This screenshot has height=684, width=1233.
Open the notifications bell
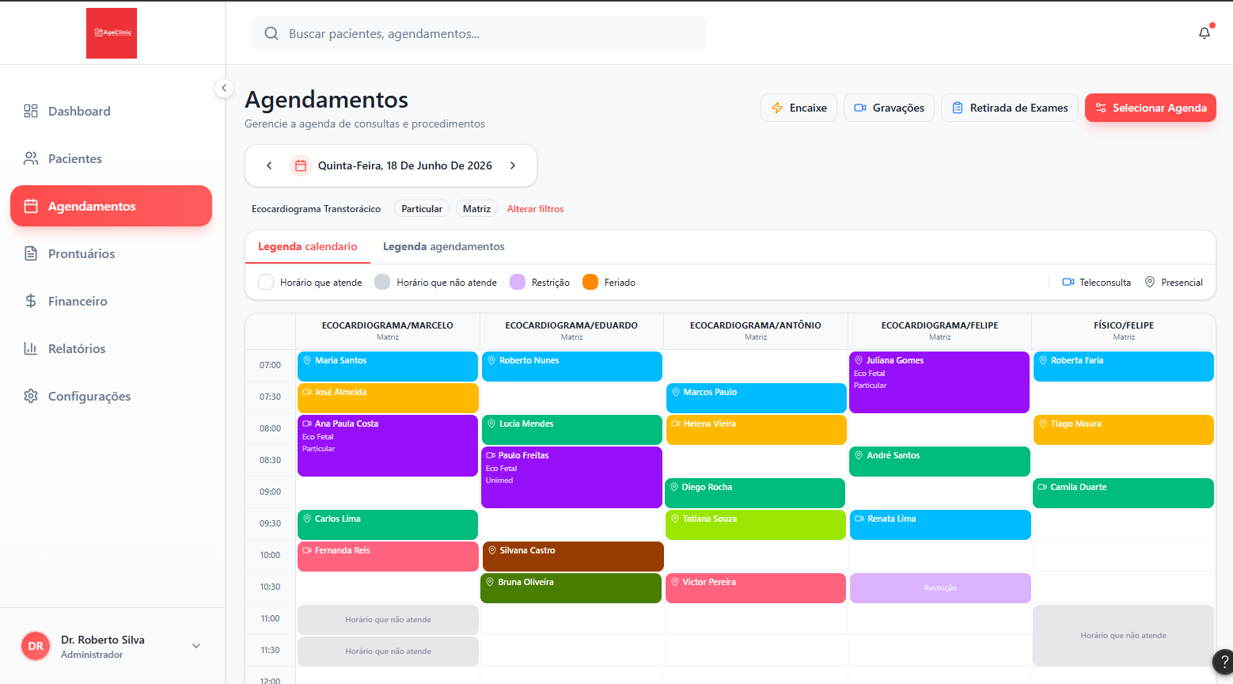1205,33
